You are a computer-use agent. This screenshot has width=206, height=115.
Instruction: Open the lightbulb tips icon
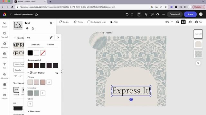146,14
